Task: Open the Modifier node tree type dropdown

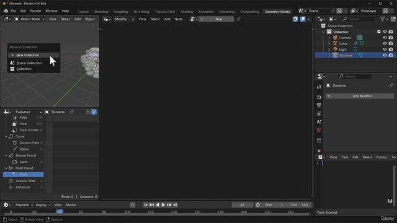Action: pyautogui.click(x=124, y=19)
